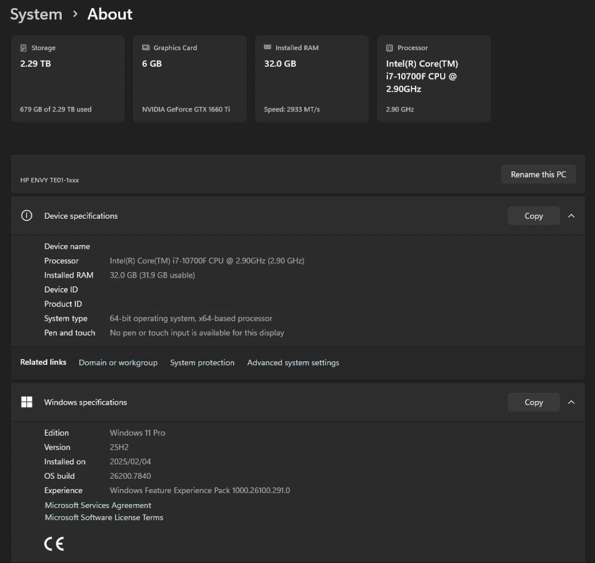Click 'Speed: 2933 MT/s' text
595x563 pixels.
coord(292,109)
